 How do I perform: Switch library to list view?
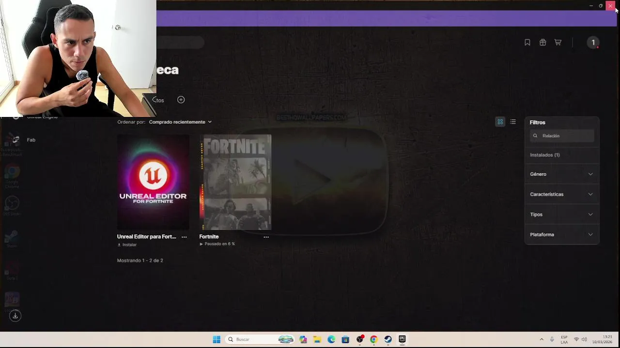click(513, 122)
